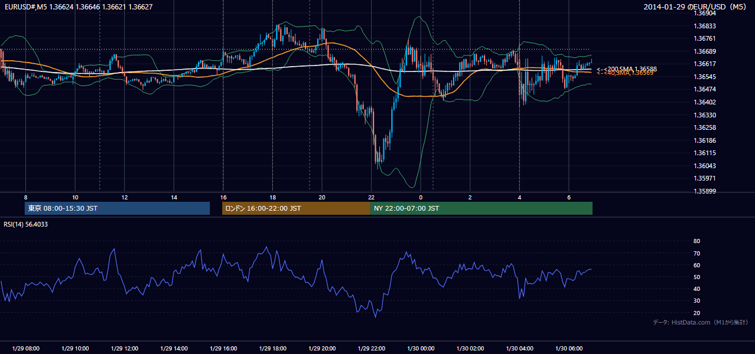Screen dimensions: 755x354
Task: Click hour tick 14 under the price chart
Action: 174,197
